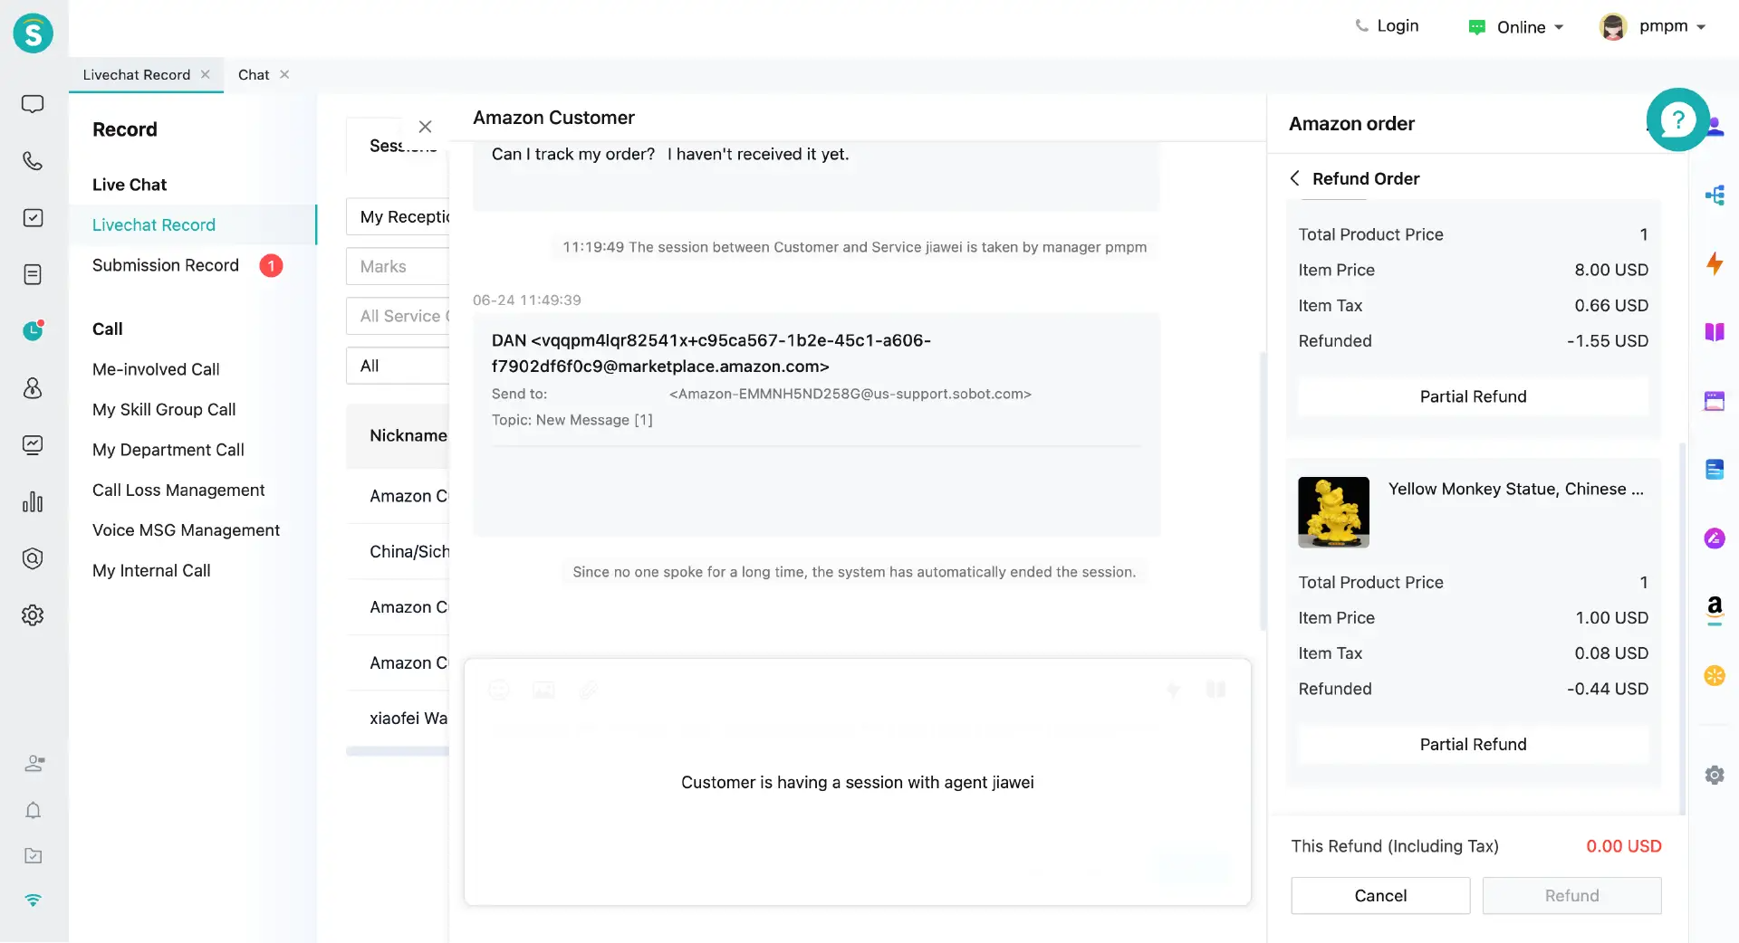Open the folder check icon in sidebar
The image size is (1739, 943).
34,855
